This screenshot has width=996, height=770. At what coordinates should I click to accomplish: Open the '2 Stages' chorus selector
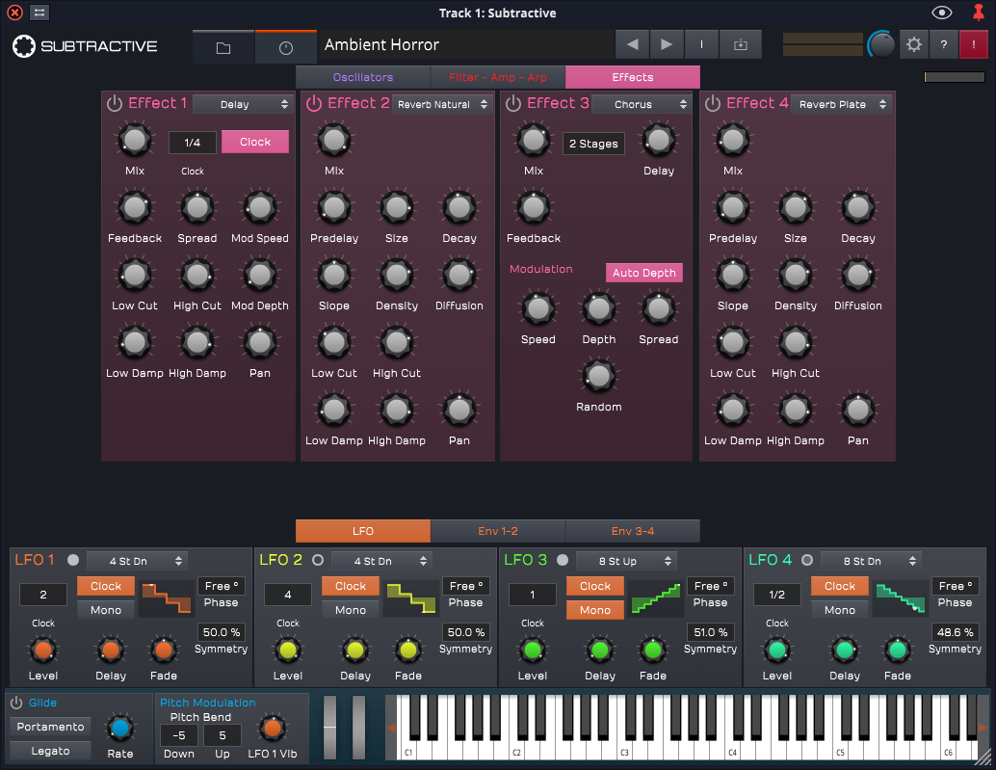click(593, 144)
